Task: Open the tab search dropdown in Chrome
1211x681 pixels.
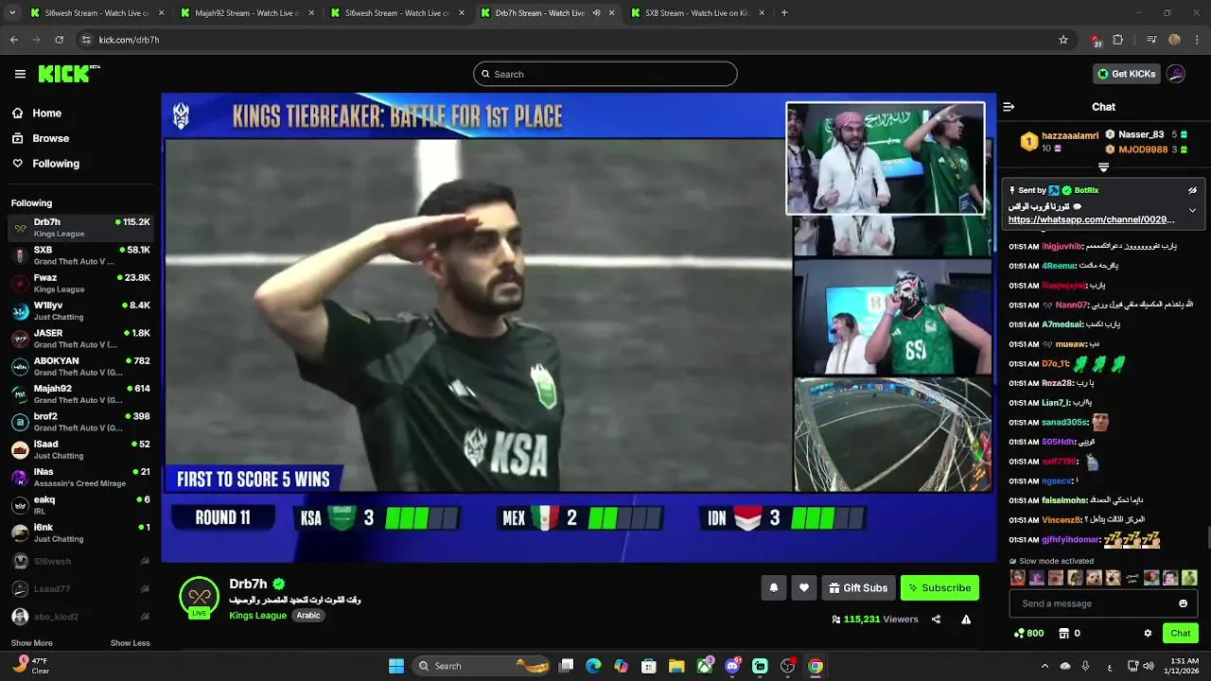Action: 11,13
